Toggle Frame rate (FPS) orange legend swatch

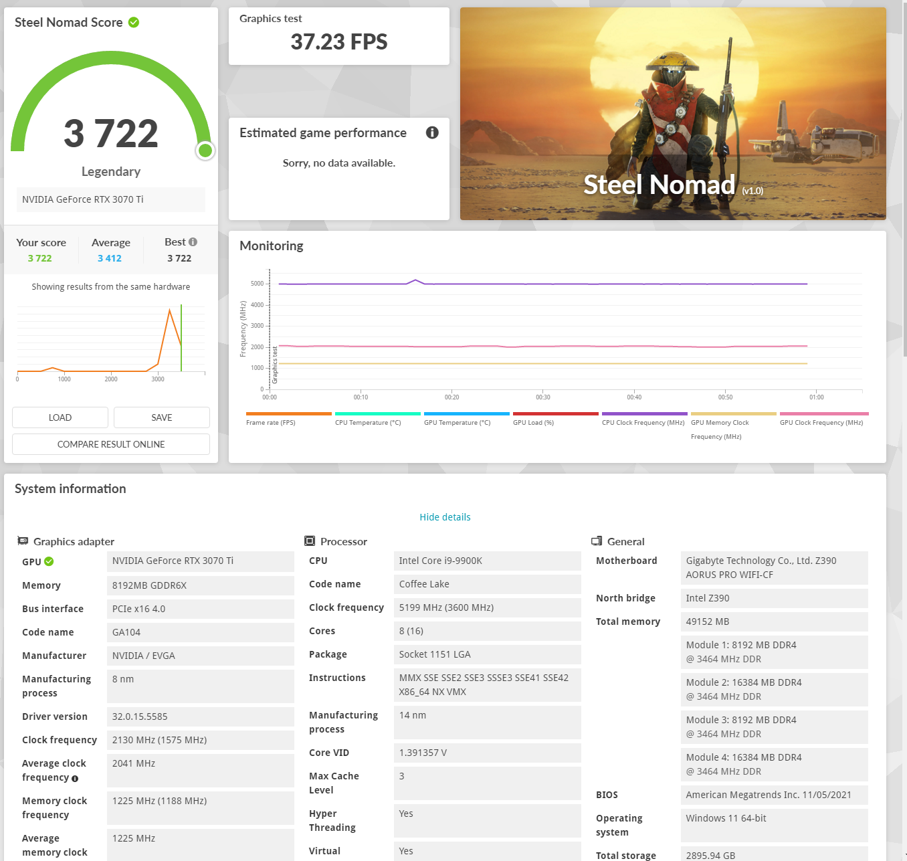click(x=289, y=414)
